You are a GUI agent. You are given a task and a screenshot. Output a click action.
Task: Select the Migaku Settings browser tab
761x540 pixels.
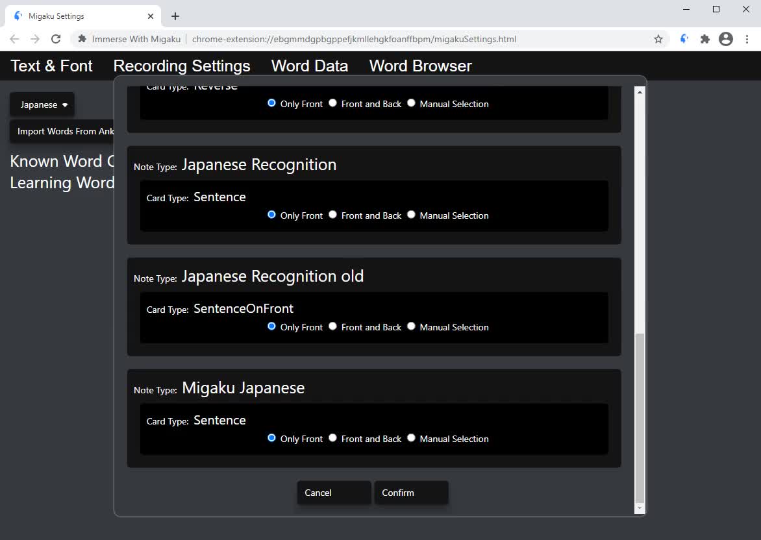coord(82,16)
